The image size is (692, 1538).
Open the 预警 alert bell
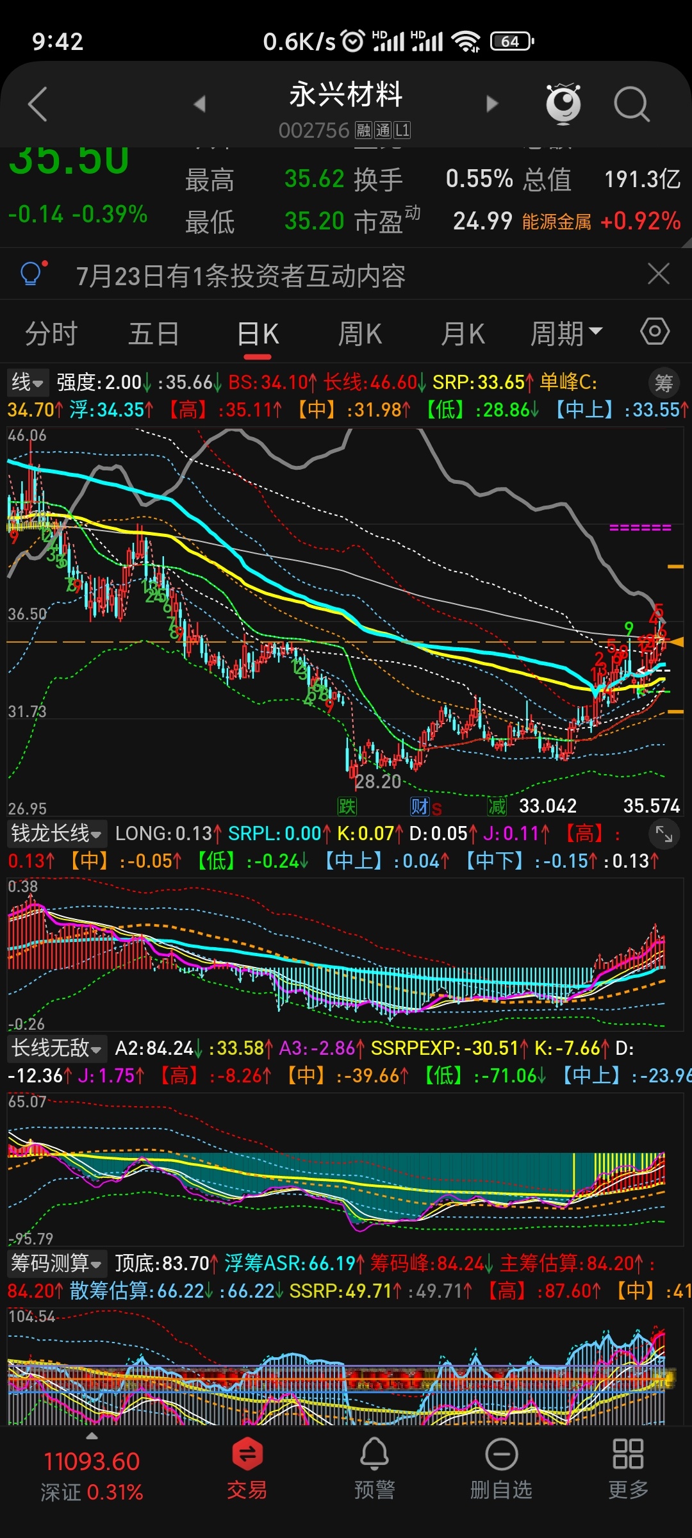[x=375, y=1469]
